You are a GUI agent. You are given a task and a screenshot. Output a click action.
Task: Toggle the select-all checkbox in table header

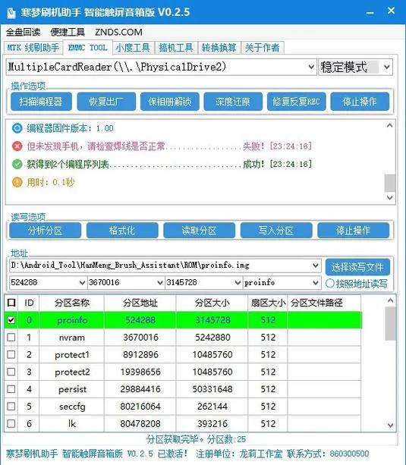tap(11, 303)
